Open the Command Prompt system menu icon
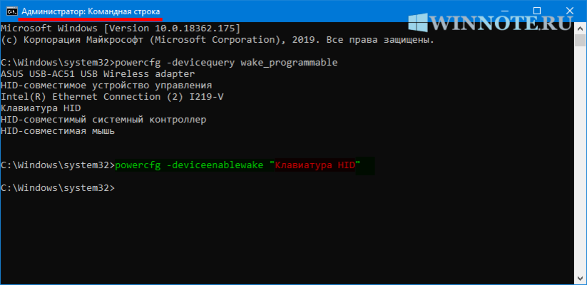This screenshot has height=285, width=587. pyautogui.click(x=11, y=11)
